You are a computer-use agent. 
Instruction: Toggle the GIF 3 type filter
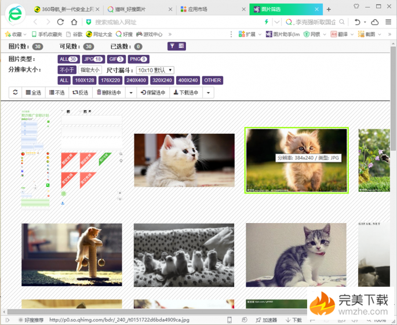pyautogui.click(x=116, y=59)
